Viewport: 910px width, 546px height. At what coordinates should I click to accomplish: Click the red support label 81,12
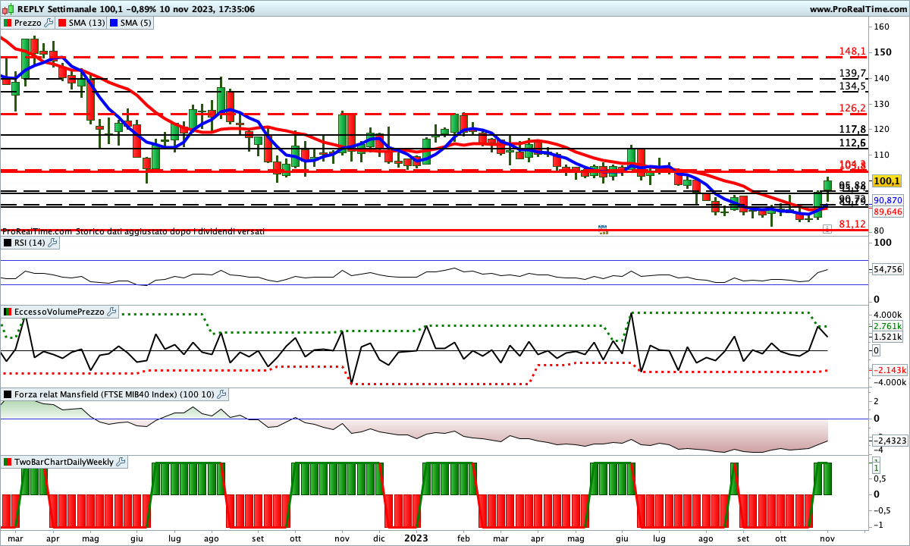pos(852,224)
